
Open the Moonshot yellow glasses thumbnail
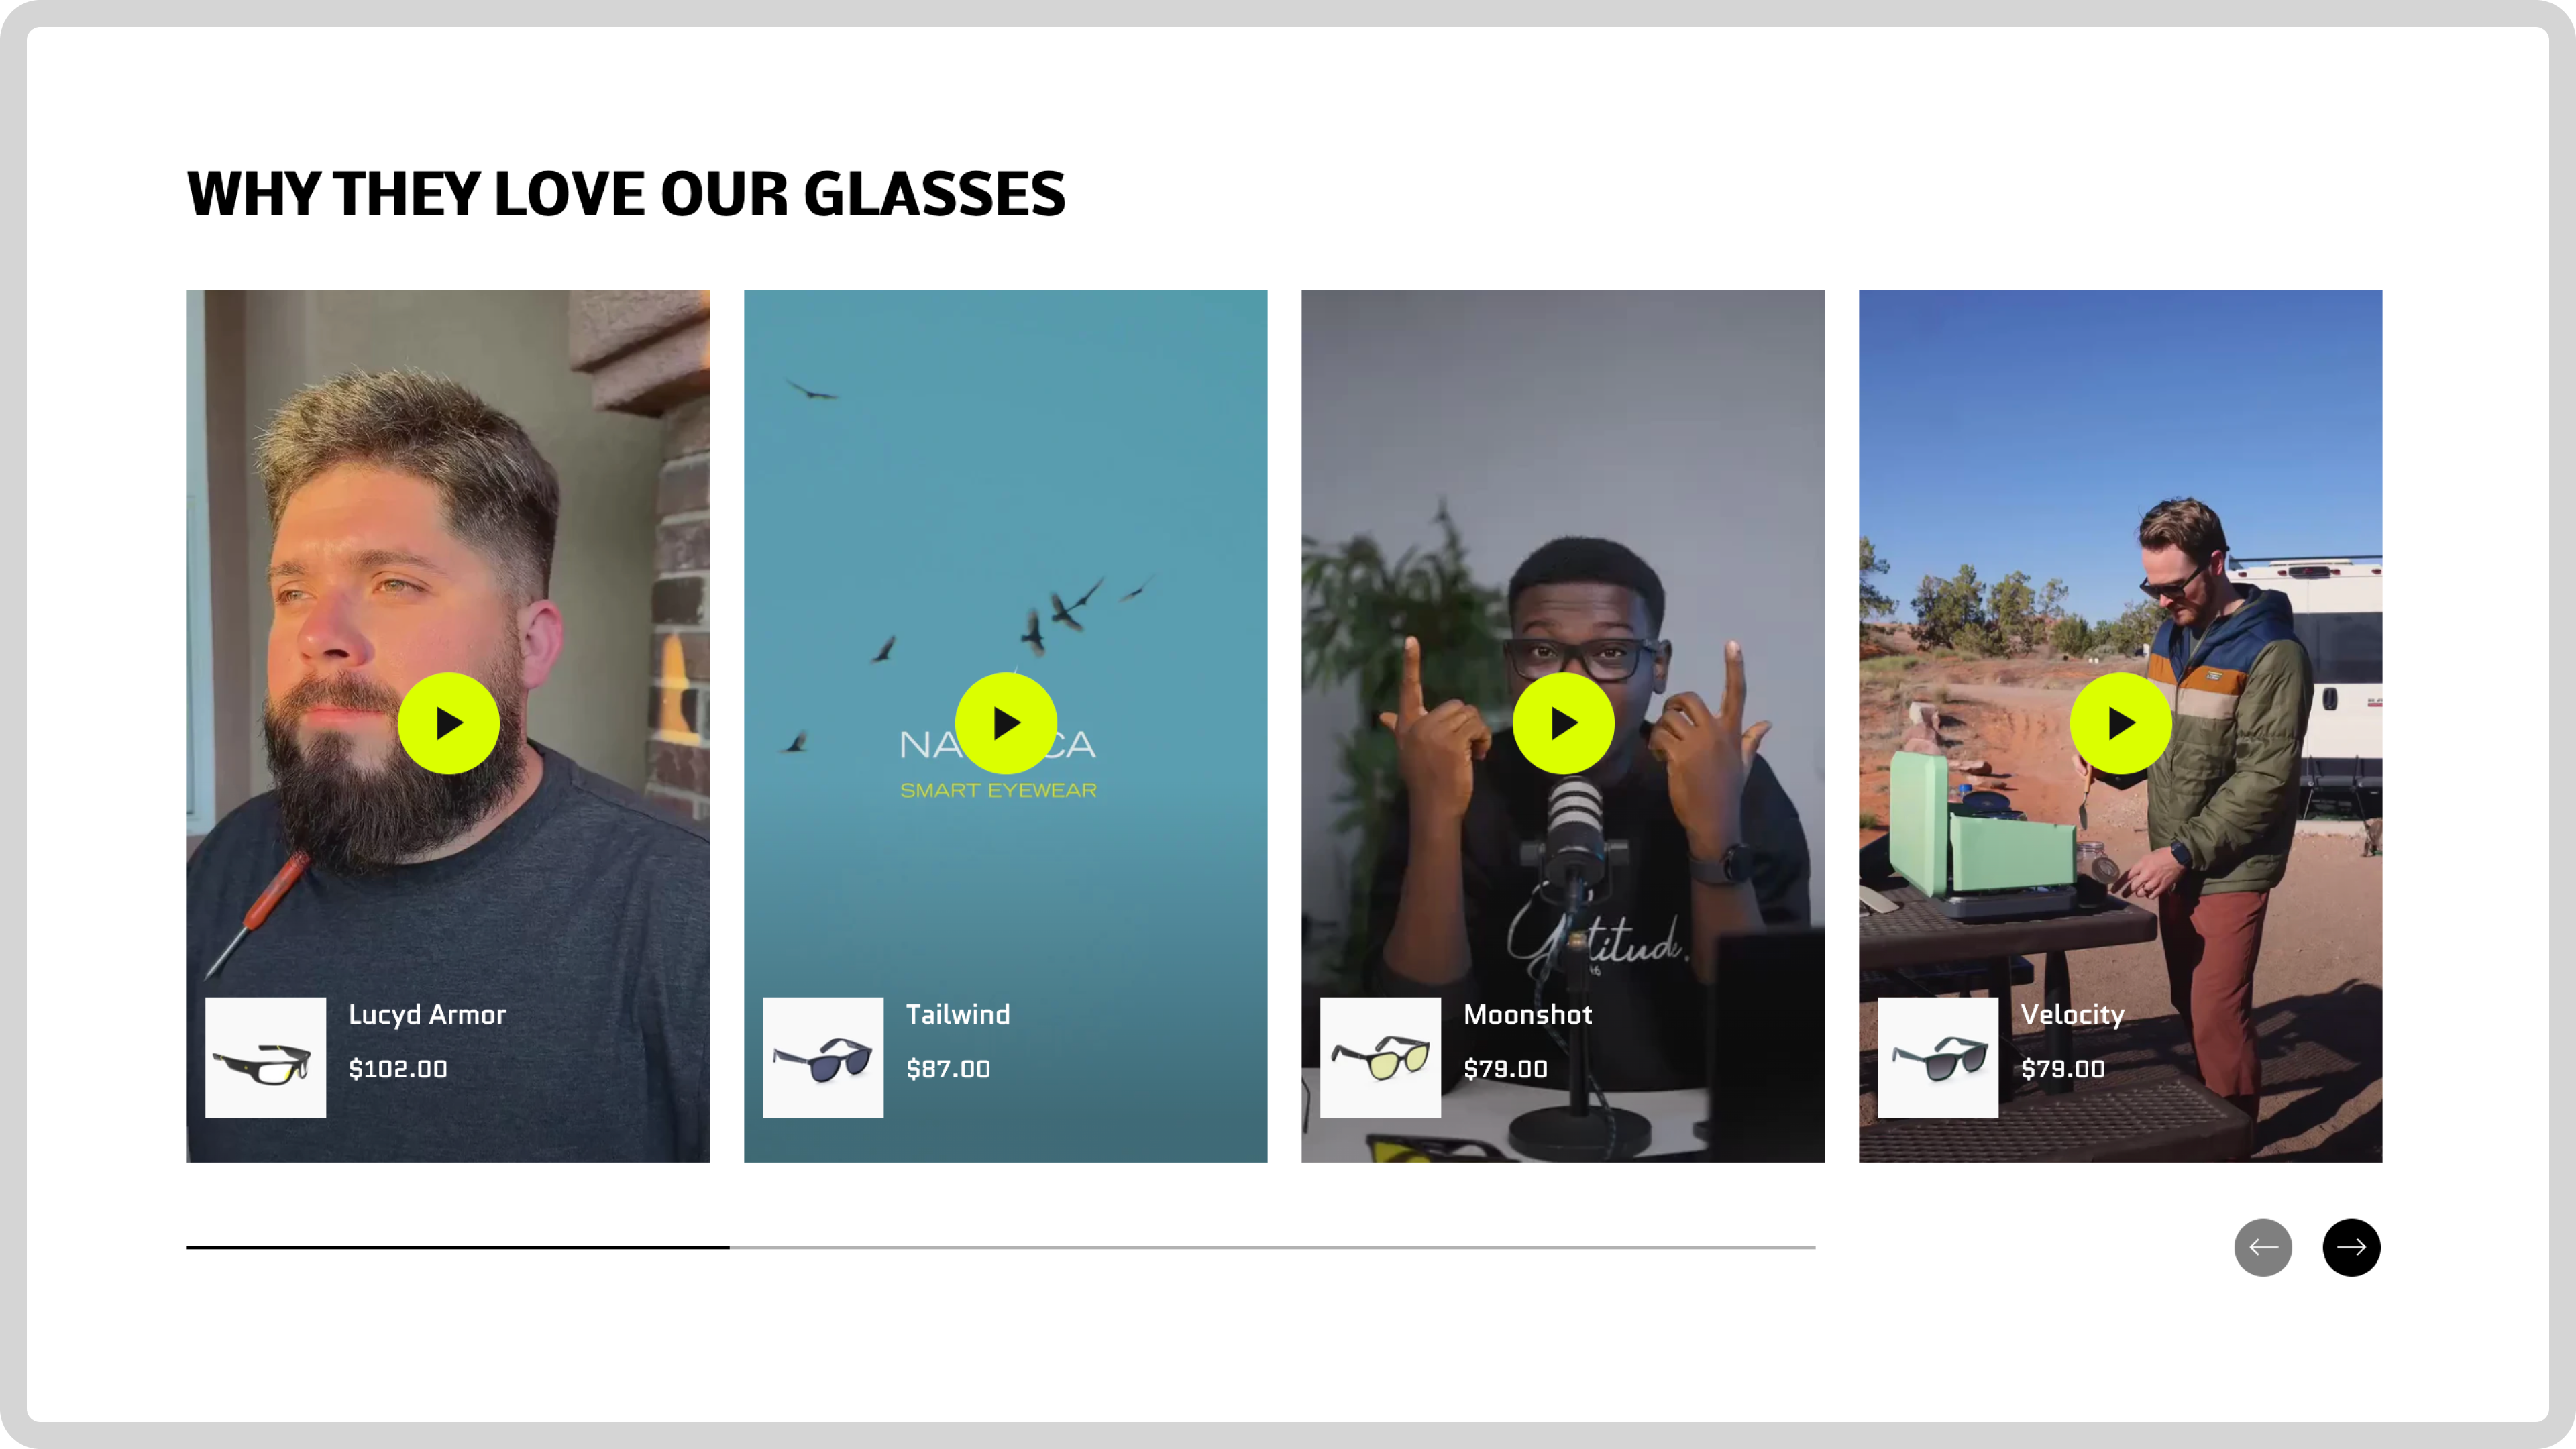click(x=1380, y=1057)
